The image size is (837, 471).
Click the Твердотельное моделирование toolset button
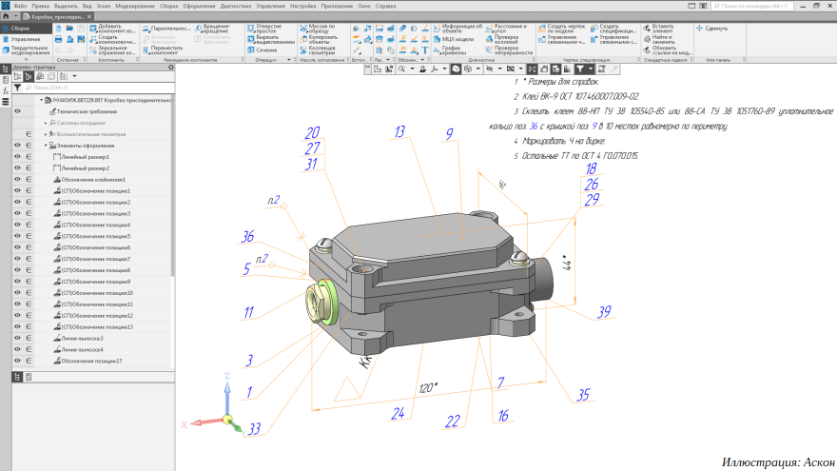pos(26,49)
